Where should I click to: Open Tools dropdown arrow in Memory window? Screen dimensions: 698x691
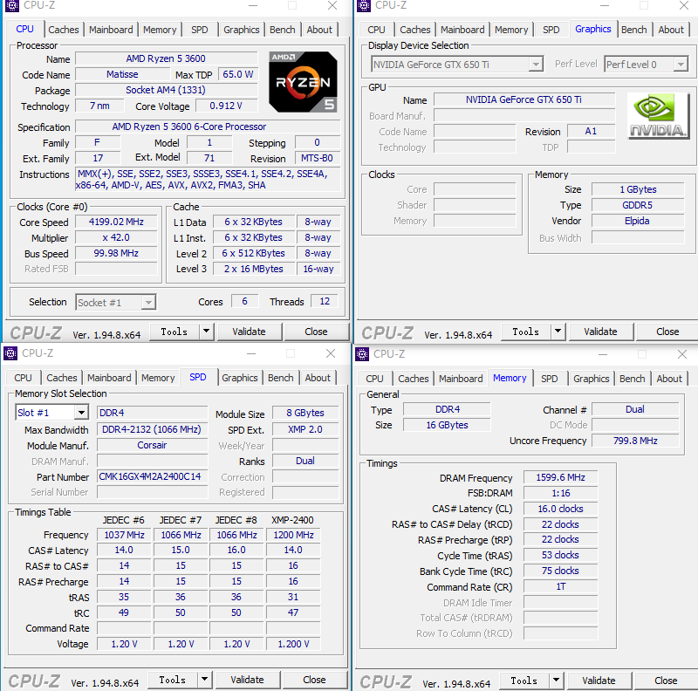[556, 681]
